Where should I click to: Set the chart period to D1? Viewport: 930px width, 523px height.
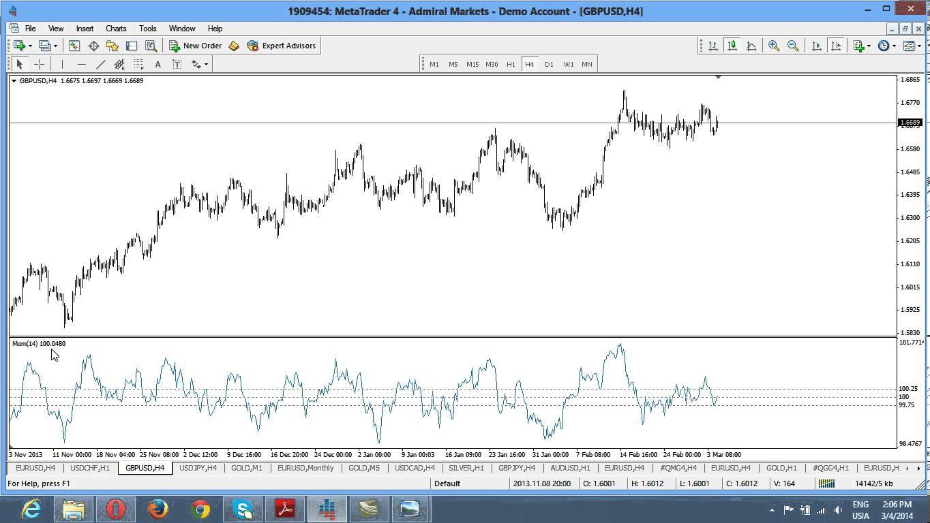(549, 64)
